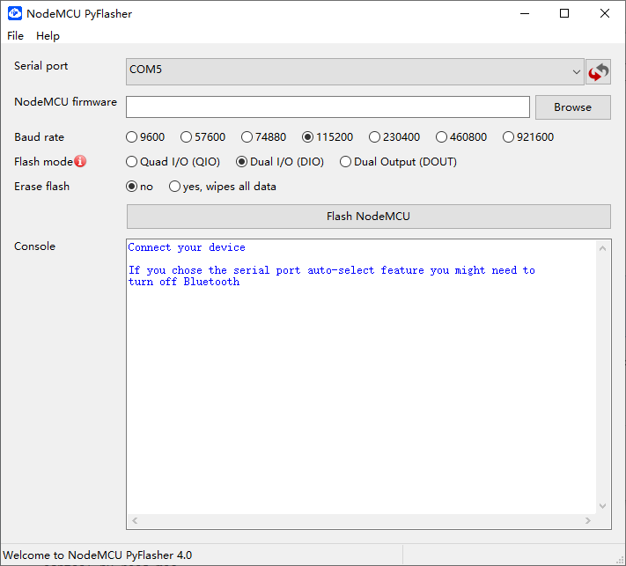Click the 'turn off Bluetooth' console line
The height and width of the screenshot is (566, 626).
tap(184, 282)
